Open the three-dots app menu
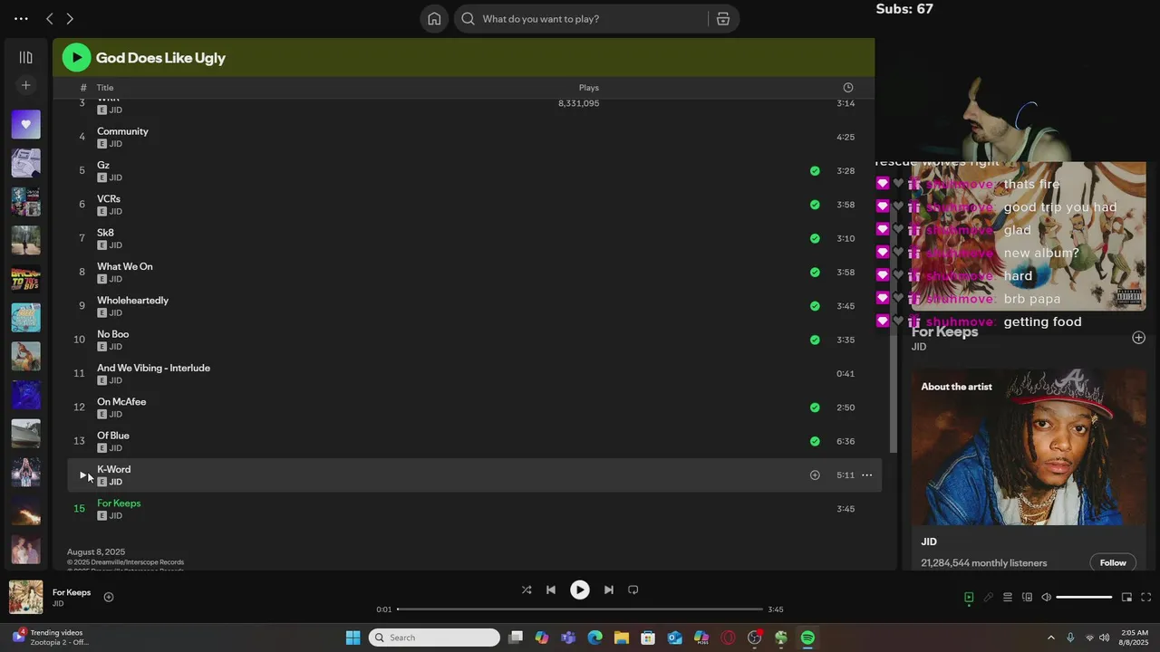This screenshot has height=652, width=1160. (21, 19)
